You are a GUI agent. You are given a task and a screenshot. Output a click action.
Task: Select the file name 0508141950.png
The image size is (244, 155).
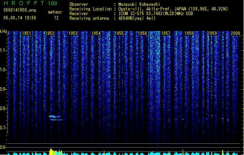[x=20, y=10]
